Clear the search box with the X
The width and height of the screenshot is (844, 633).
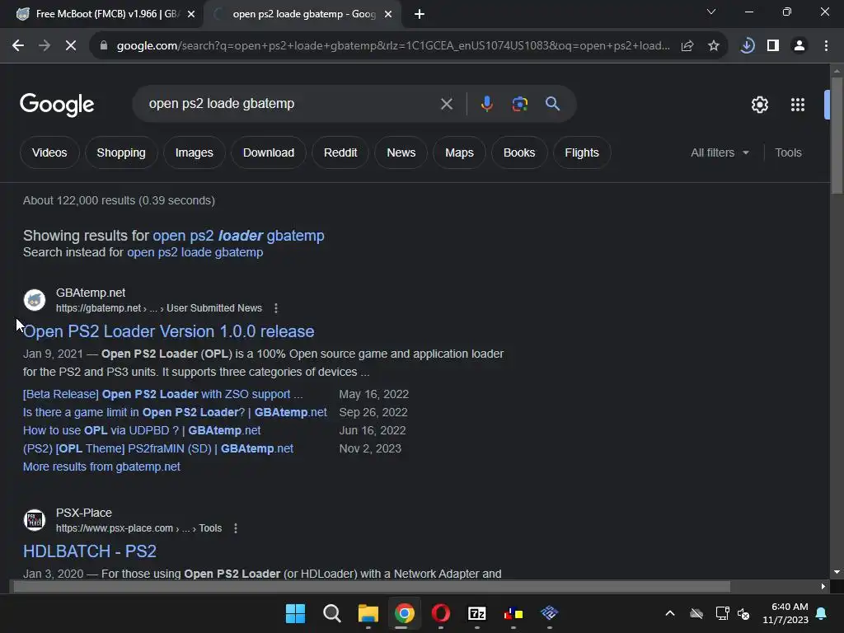tap(446, 104)
